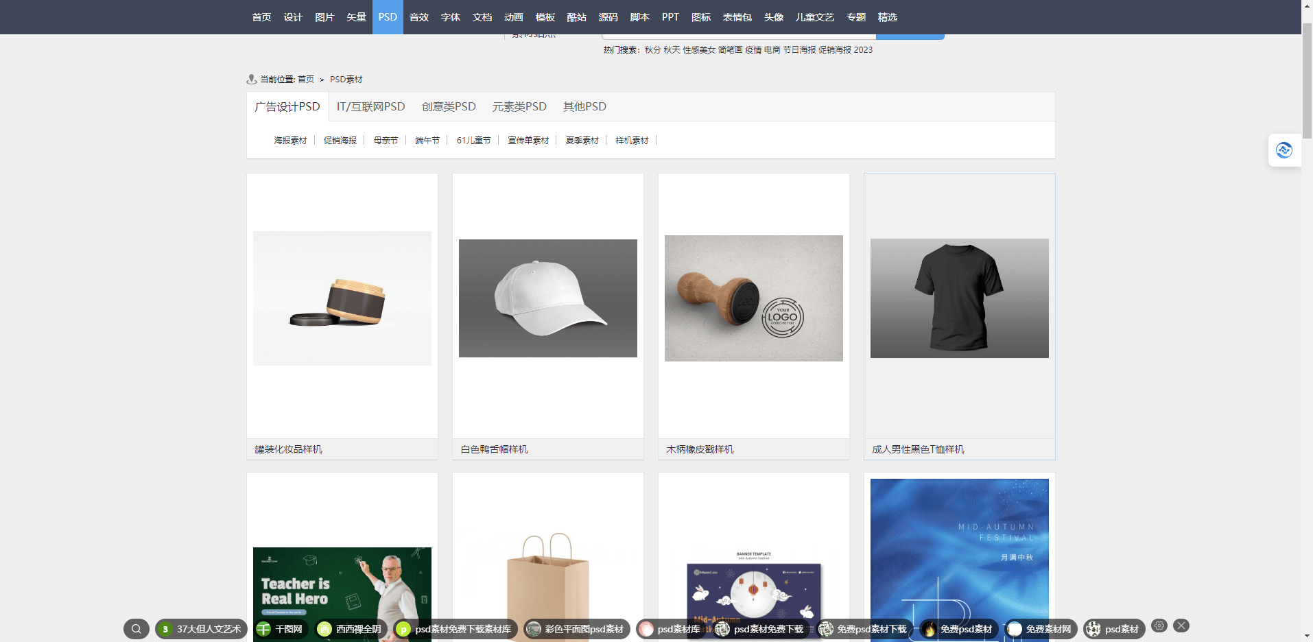Go to 首页 via the breadcrumb link

click(x=305, y=79)
